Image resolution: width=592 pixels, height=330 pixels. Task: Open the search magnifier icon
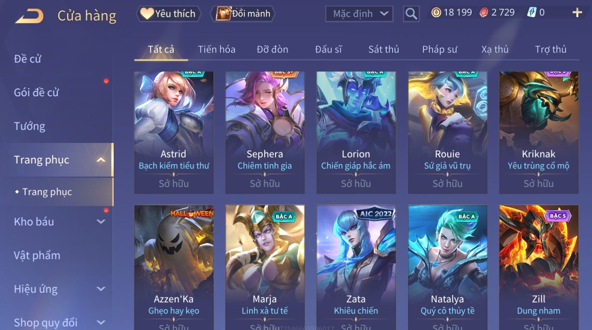[411, 14]
